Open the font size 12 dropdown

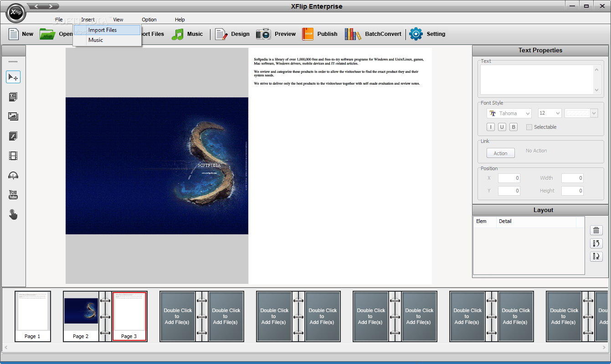[x=549, y=113]
